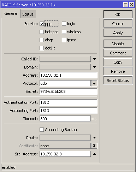Check the Accounting Backup option
This screenshot has height=172, width=136.
point(42,130)
